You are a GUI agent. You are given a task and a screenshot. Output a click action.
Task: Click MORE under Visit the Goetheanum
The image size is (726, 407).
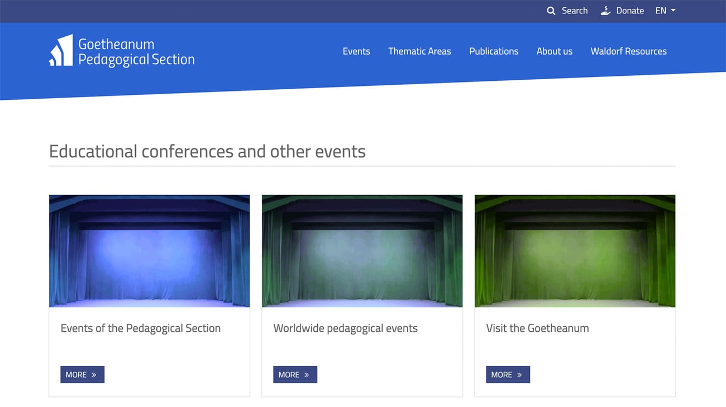tap(508, 375)
